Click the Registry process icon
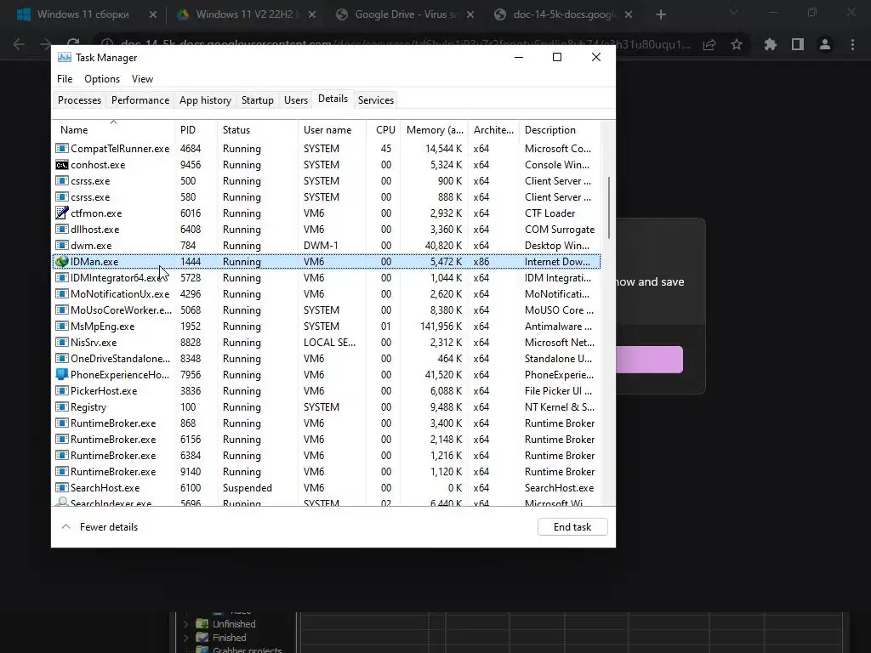Viewport: 871px width, 653px height. pyautogui.click(x=61, y=407)
